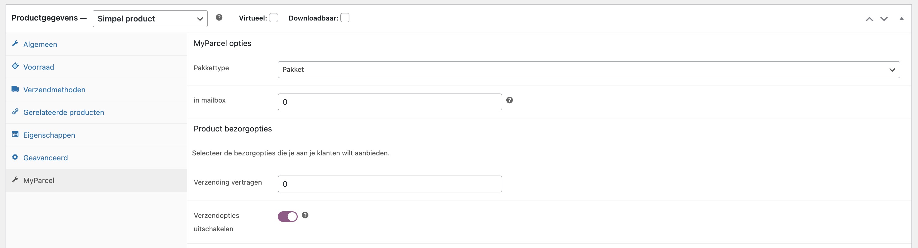
Task: Move the Productgegevens panel up
Action: [x=869, y=19]
